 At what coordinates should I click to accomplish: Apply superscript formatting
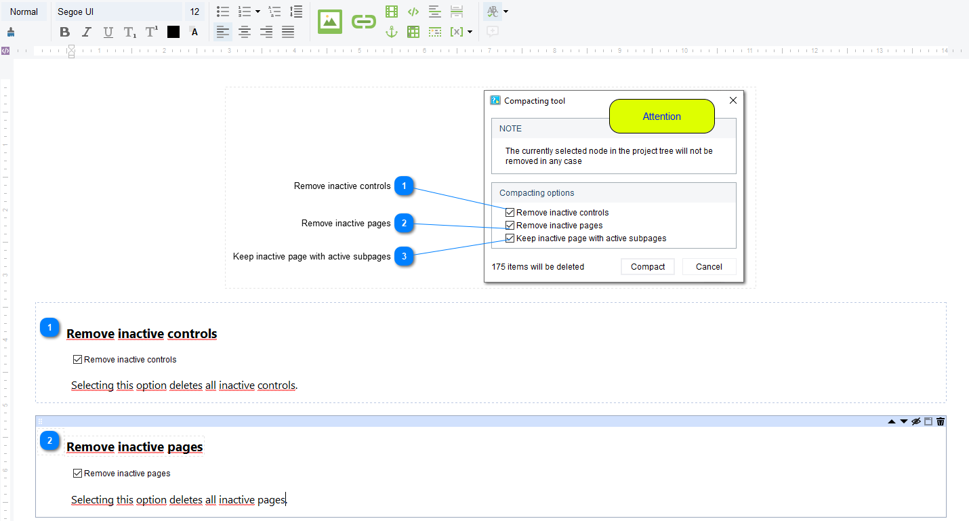(152, 32)
